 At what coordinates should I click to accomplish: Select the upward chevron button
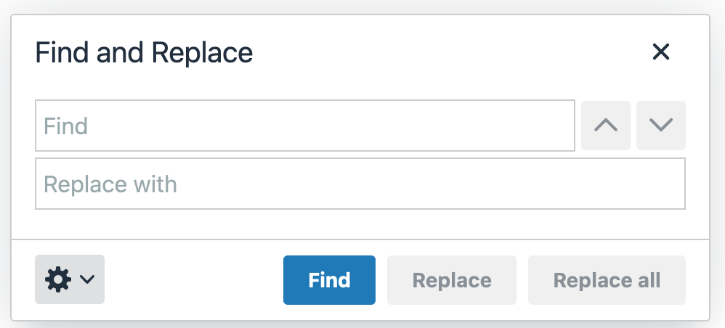tap(606, 126)
